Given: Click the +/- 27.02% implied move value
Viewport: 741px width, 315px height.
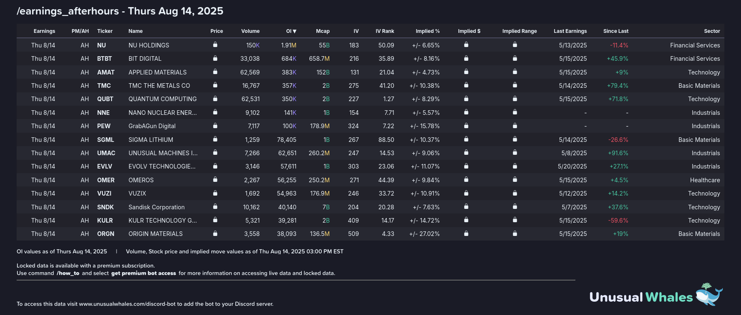Looking at the screenshot, I should pyautogui.click(x=425, y=234).
